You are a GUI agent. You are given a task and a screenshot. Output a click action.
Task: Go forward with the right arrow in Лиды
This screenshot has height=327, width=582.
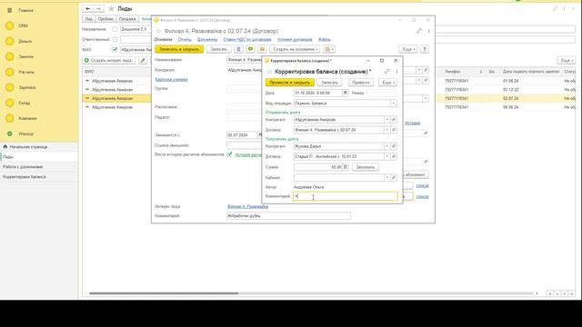(x=98, y=8)
